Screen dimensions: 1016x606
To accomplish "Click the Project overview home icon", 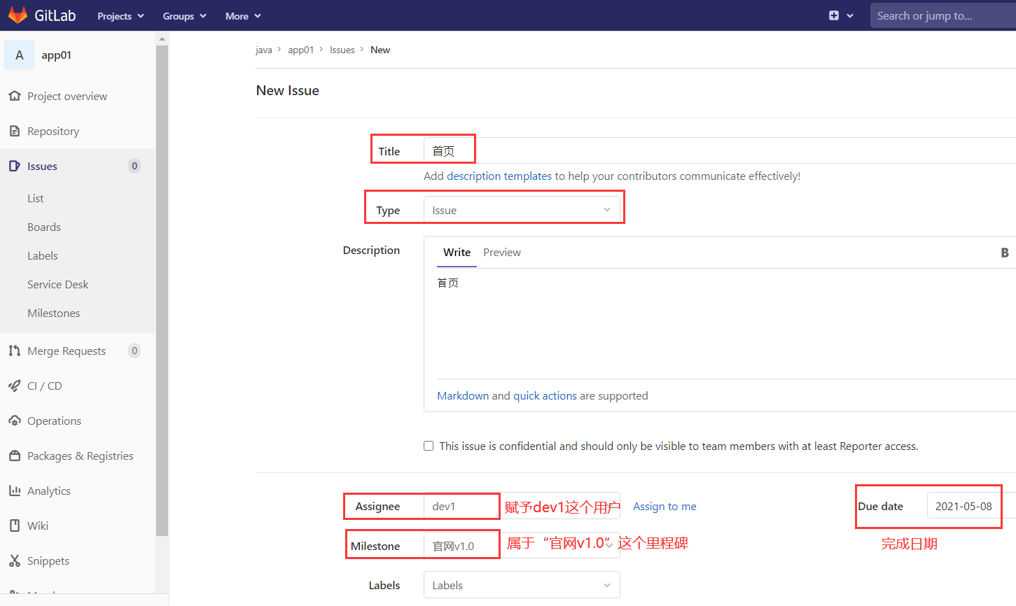I will pos(15,96).
